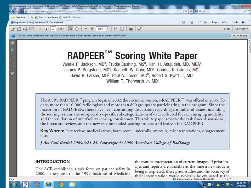Click the command bar Print icon

(x=205, y=22)
